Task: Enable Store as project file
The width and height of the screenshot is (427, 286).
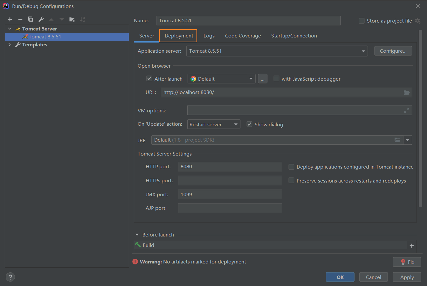Action: coord(362,21)
